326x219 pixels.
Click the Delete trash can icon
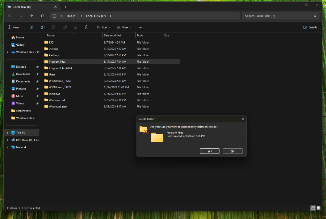pos(87,27)
